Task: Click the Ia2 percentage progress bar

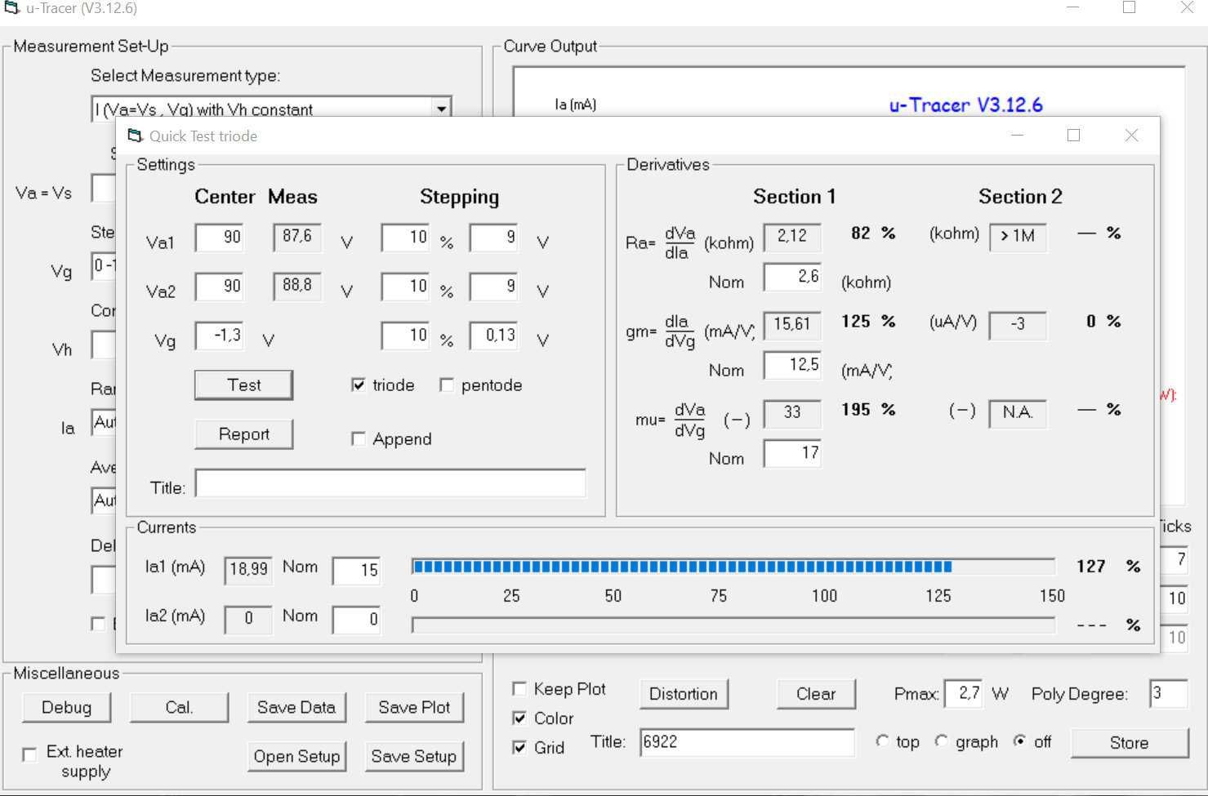Action: tap(733, 625)
